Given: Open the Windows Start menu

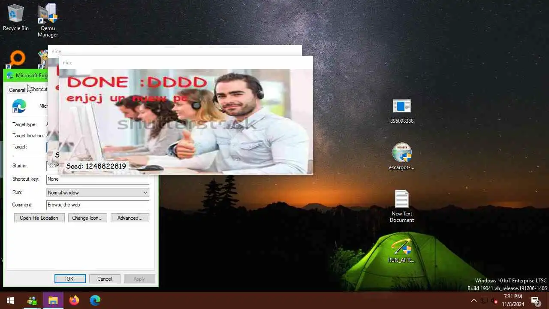Looking at the screenshot, I should pos(10,300).
